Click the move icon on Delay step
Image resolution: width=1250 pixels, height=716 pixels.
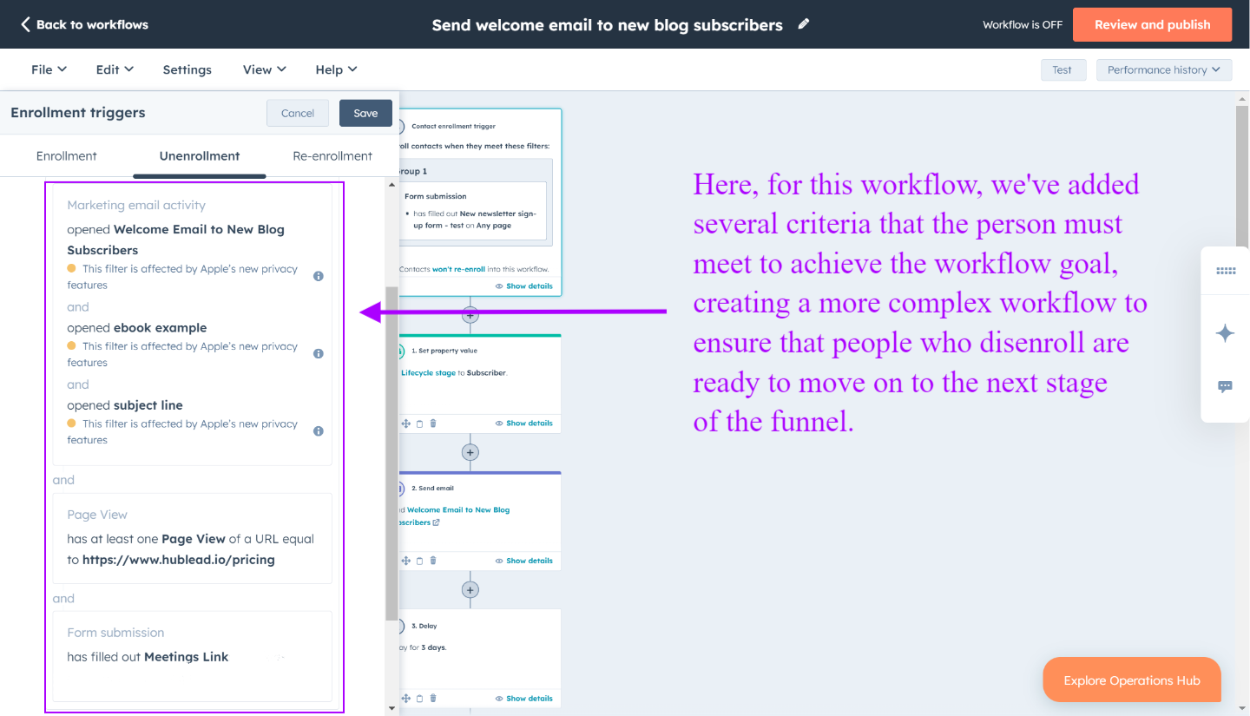405,698
